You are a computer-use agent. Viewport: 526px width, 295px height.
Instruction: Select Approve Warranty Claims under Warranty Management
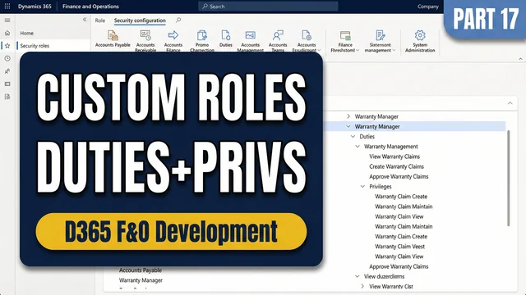pyautogui.click(x=399, y=176)
